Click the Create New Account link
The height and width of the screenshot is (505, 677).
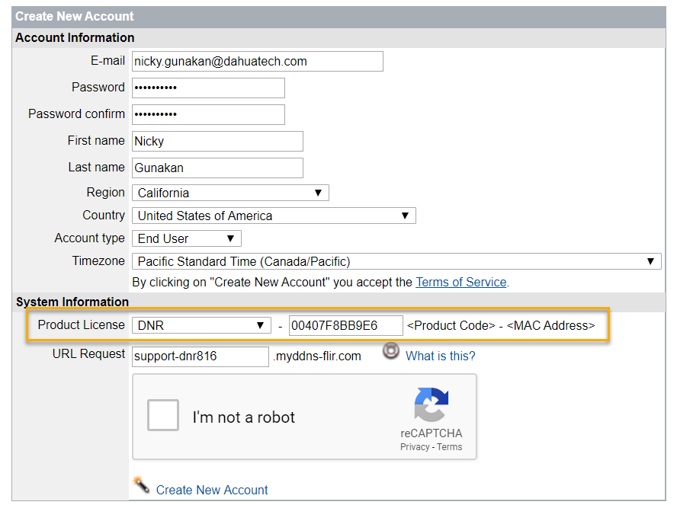(x=212, y=490)
